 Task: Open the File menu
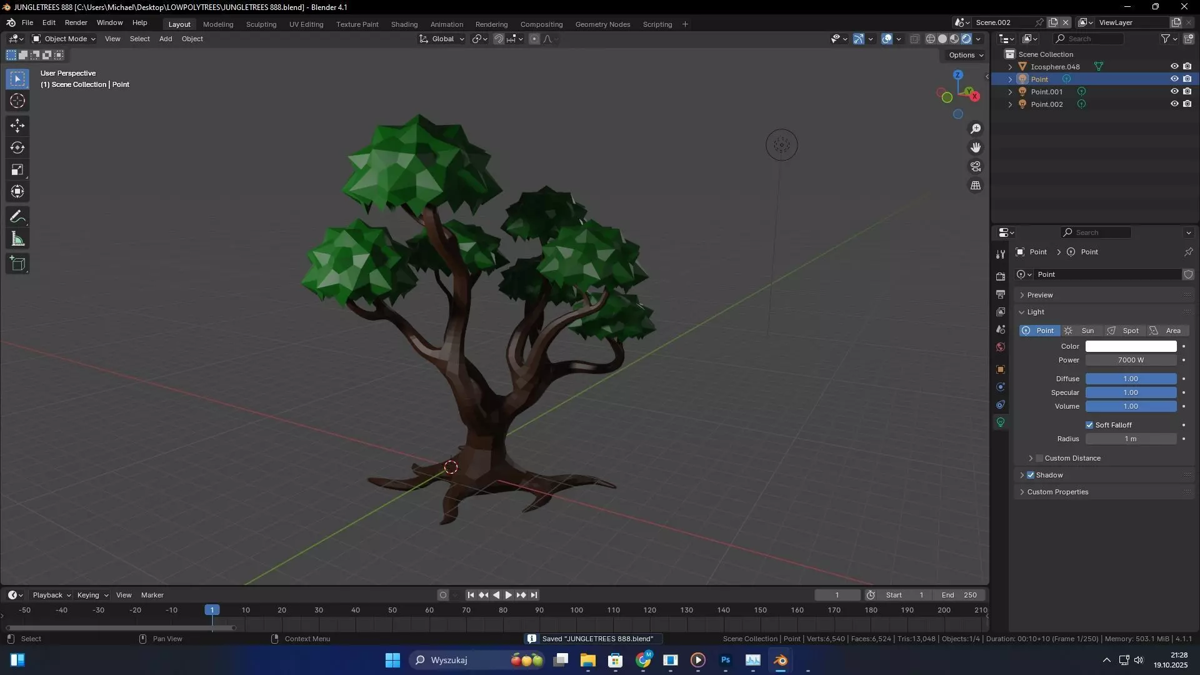point(27,22)
